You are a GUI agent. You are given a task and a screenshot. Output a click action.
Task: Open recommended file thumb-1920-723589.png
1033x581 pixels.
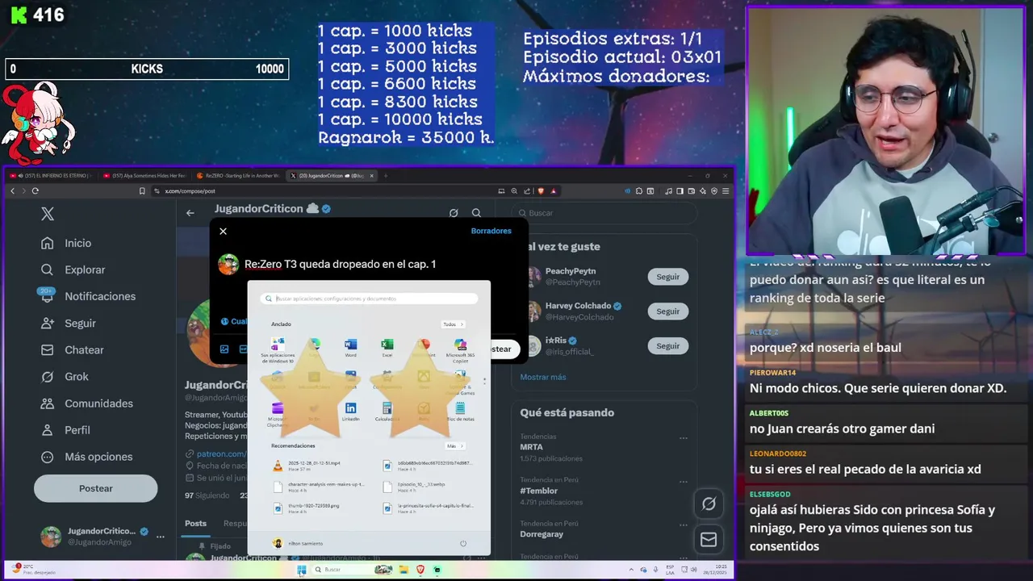(x=307, y=508)
